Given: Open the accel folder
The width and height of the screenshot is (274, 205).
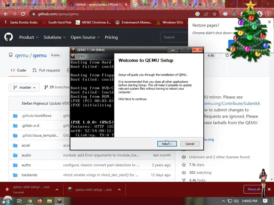Looking at the screenshot, I should [x=26, y=145].
